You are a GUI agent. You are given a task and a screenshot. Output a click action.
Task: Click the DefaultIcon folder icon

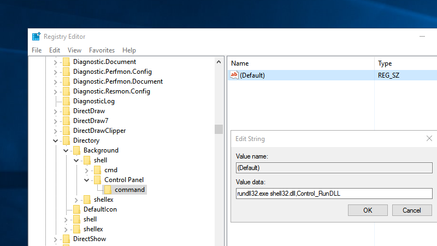(x=76, y=209)
